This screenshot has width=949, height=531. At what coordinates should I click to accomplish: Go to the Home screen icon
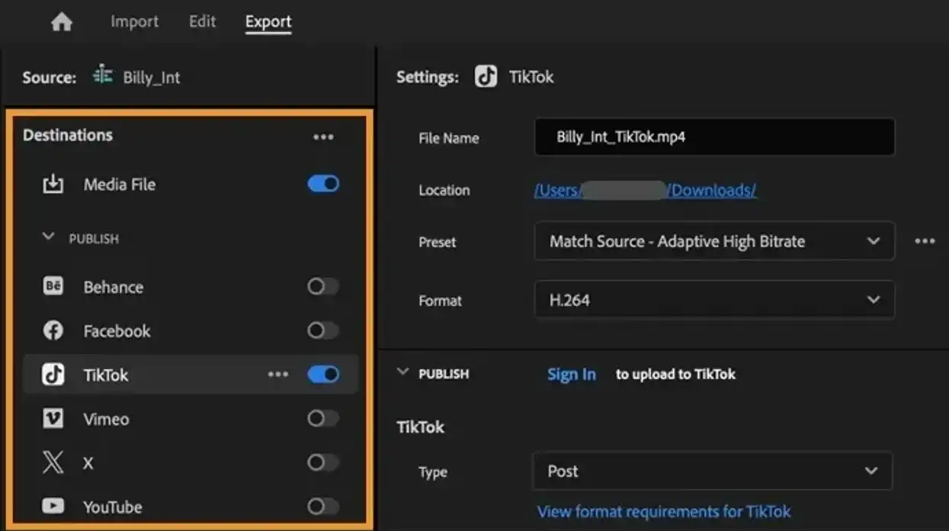(61, 22)
